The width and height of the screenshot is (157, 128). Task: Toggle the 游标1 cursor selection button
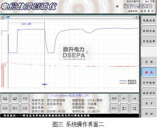coord(114,108)
